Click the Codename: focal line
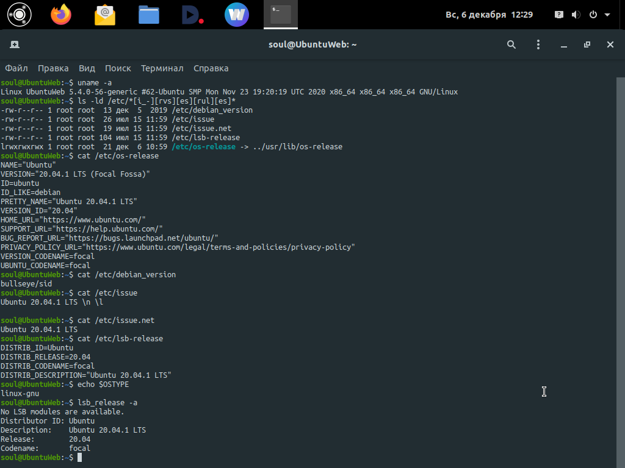Screen dimensions: 625x468 click(x=45, y=448)
